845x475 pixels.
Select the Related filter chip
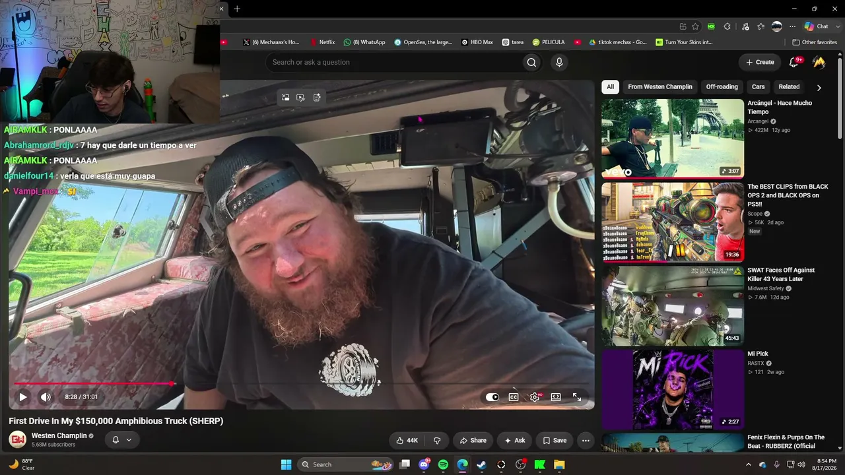tap(789, 86)
